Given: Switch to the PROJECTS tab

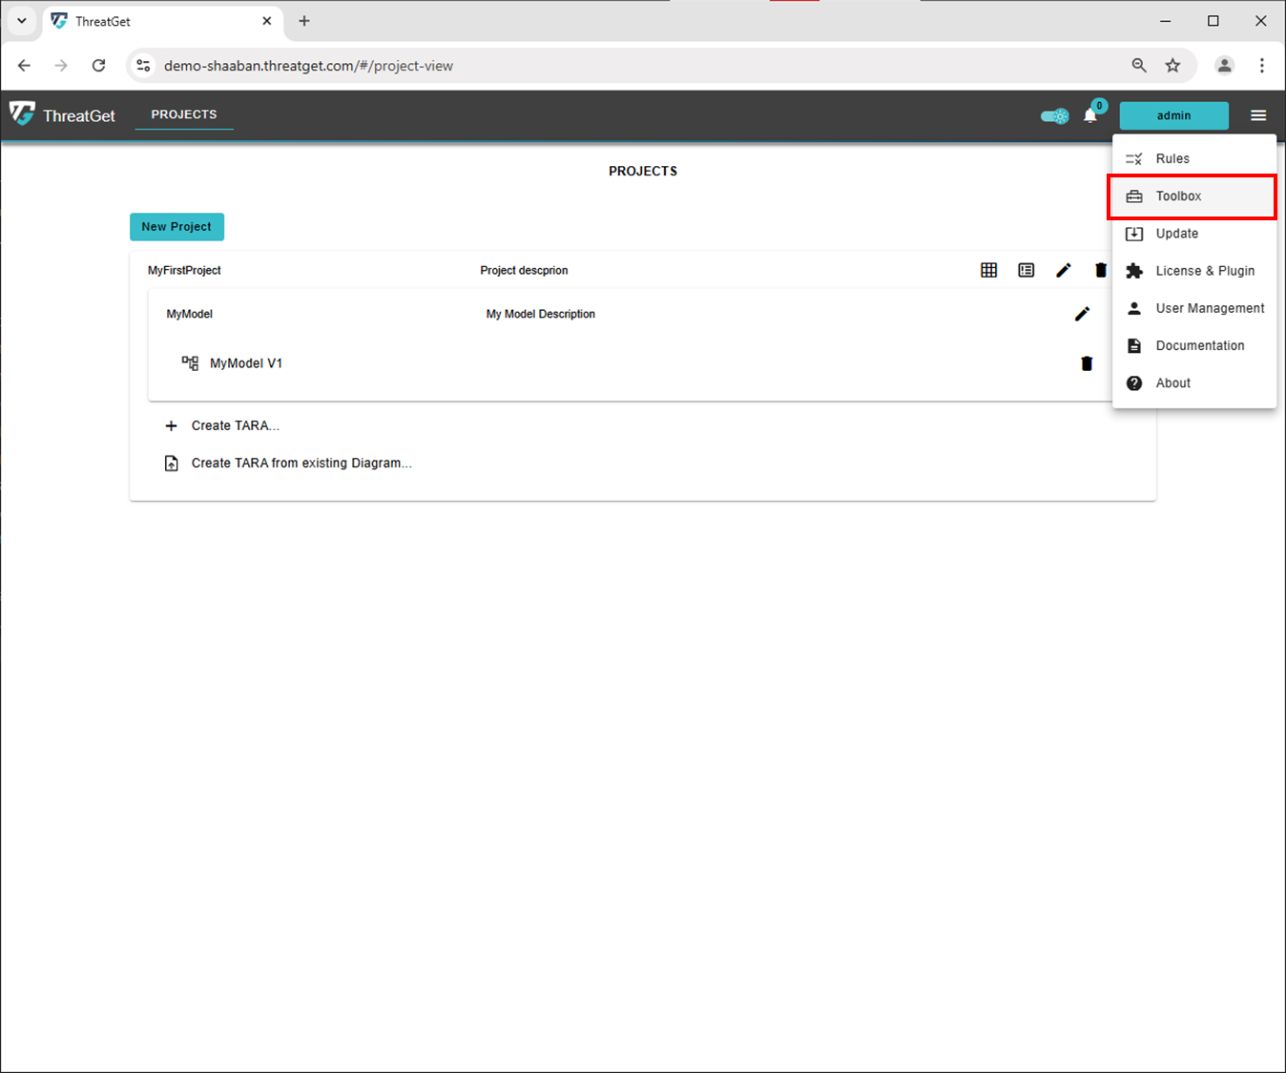Looking at the screenshot, I should point(184,114).
